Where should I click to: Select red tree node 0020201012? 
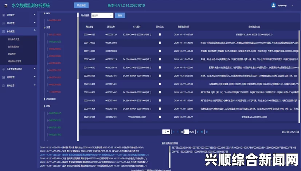(x=55, y=20)
